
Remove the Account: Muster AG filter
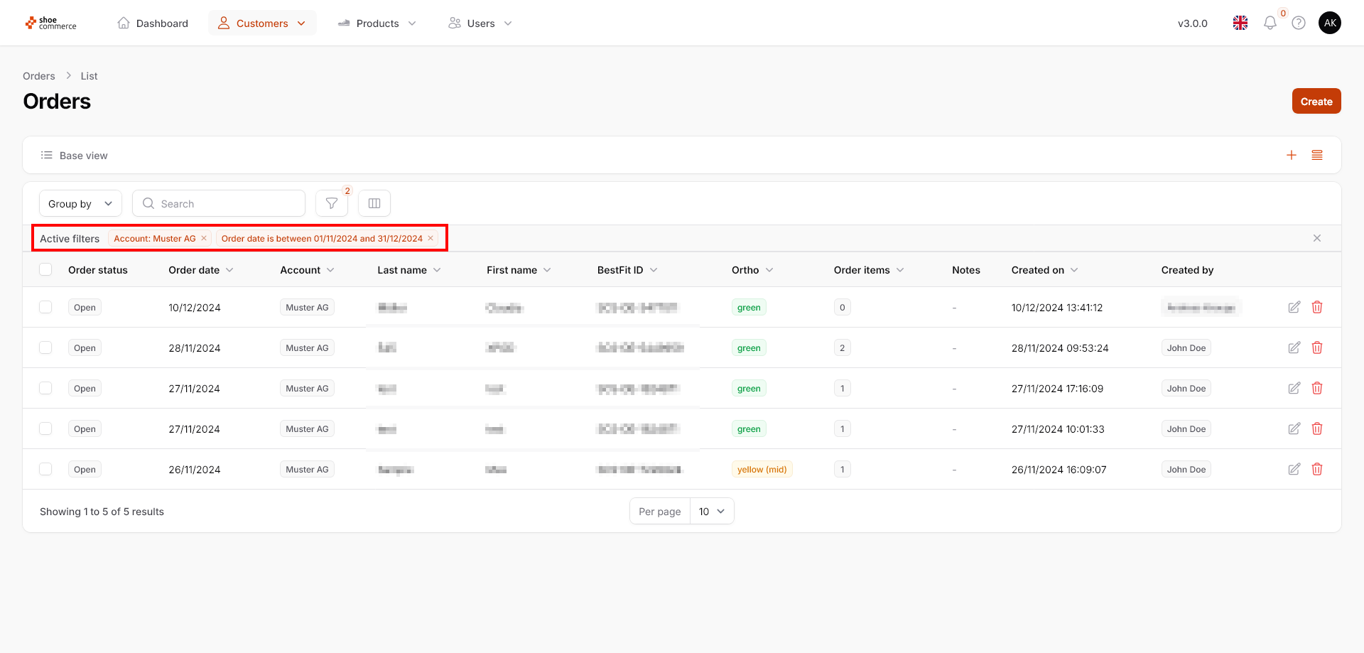click(x=204, y=239)
